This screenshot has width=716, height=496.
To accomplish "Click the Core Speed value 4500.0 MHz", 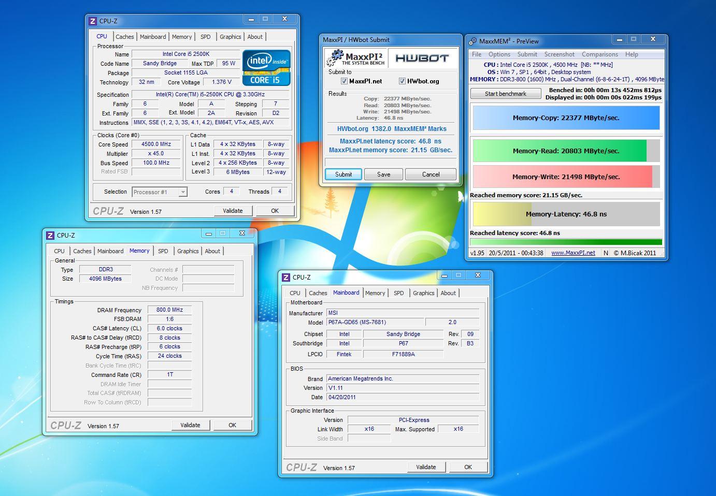I will (x=156, y=144).
